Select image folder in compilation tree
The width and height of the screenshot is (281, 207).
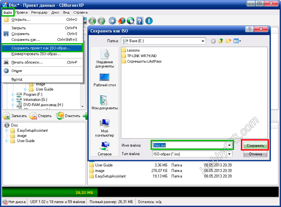click(22, 136)
